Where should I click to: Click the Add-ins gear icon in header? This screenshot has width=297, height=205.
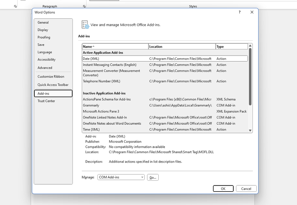tap(85, 25)
